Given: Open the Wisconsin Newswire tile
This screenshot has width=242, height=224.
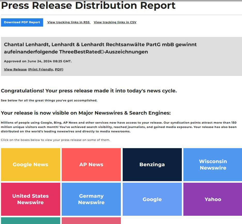Looking at the screenshot, I should pos(213,164).
